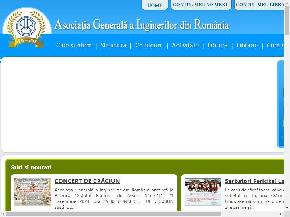
Task: Open the HOME tab
Action: point(155,5)
